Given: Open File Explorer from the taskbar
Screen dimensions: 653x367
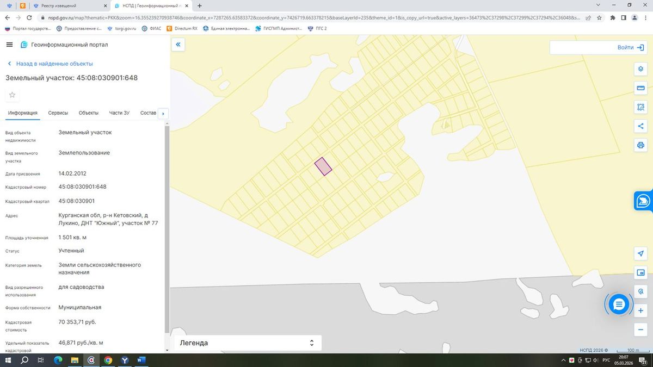Looking at the screenshot, I should click(x=75, y=360).
